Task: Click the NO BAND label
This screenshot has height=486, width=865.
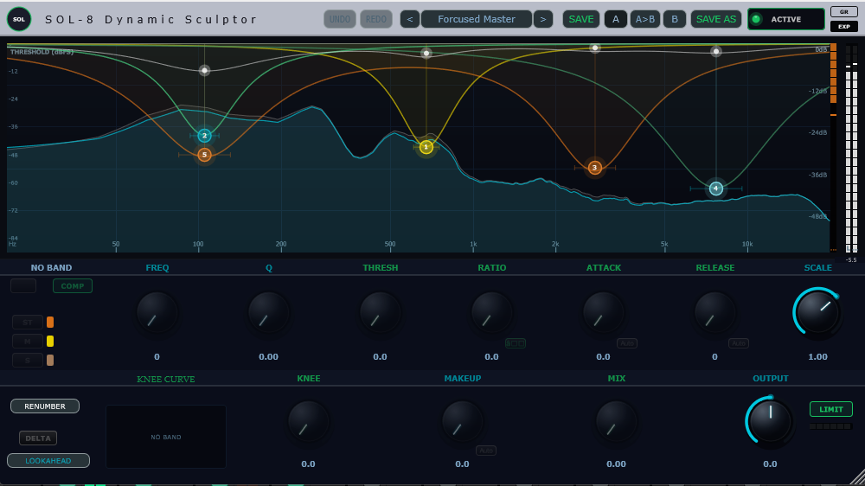Action: [x=51, y=267]
